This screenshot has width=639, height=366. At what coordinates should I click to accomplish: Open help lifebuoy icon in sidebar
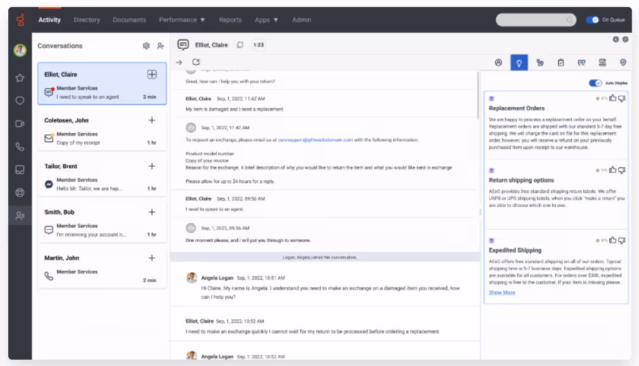coord(20,192)
